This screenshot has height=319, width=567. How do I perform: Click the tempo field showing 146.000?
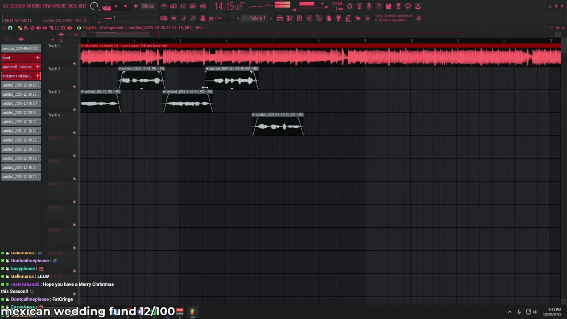click(x=148, y=6)
